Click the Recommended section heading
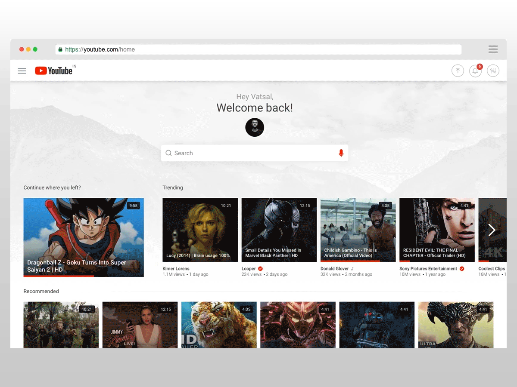The height and width of the screenshot is (387, 517). click(41, 291)
